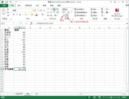129x99 pixels.
Task: Switch to 插入 ribbon tab
Action: [19, 6]
